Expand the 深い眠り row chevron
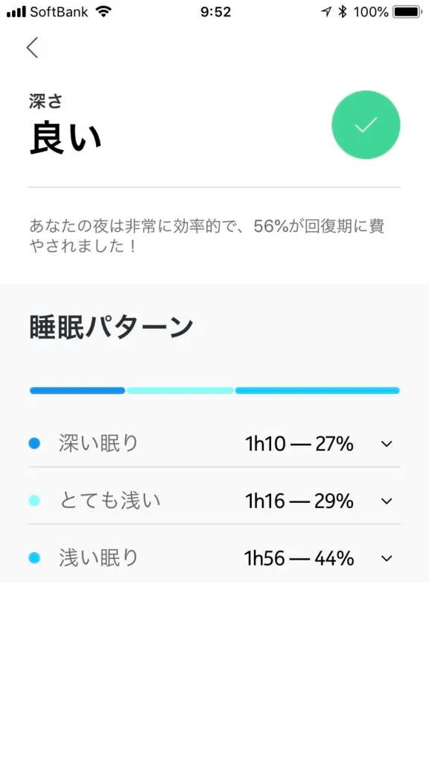The image size is (429, 764). pos(387,444)
